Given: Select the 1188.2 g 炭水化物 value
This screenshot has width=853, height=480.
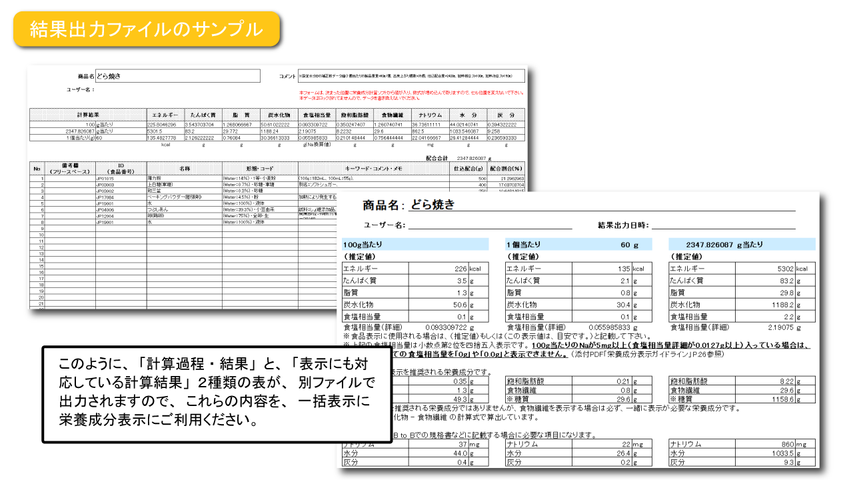Looking at the screenshot, I should click(782, 305).
